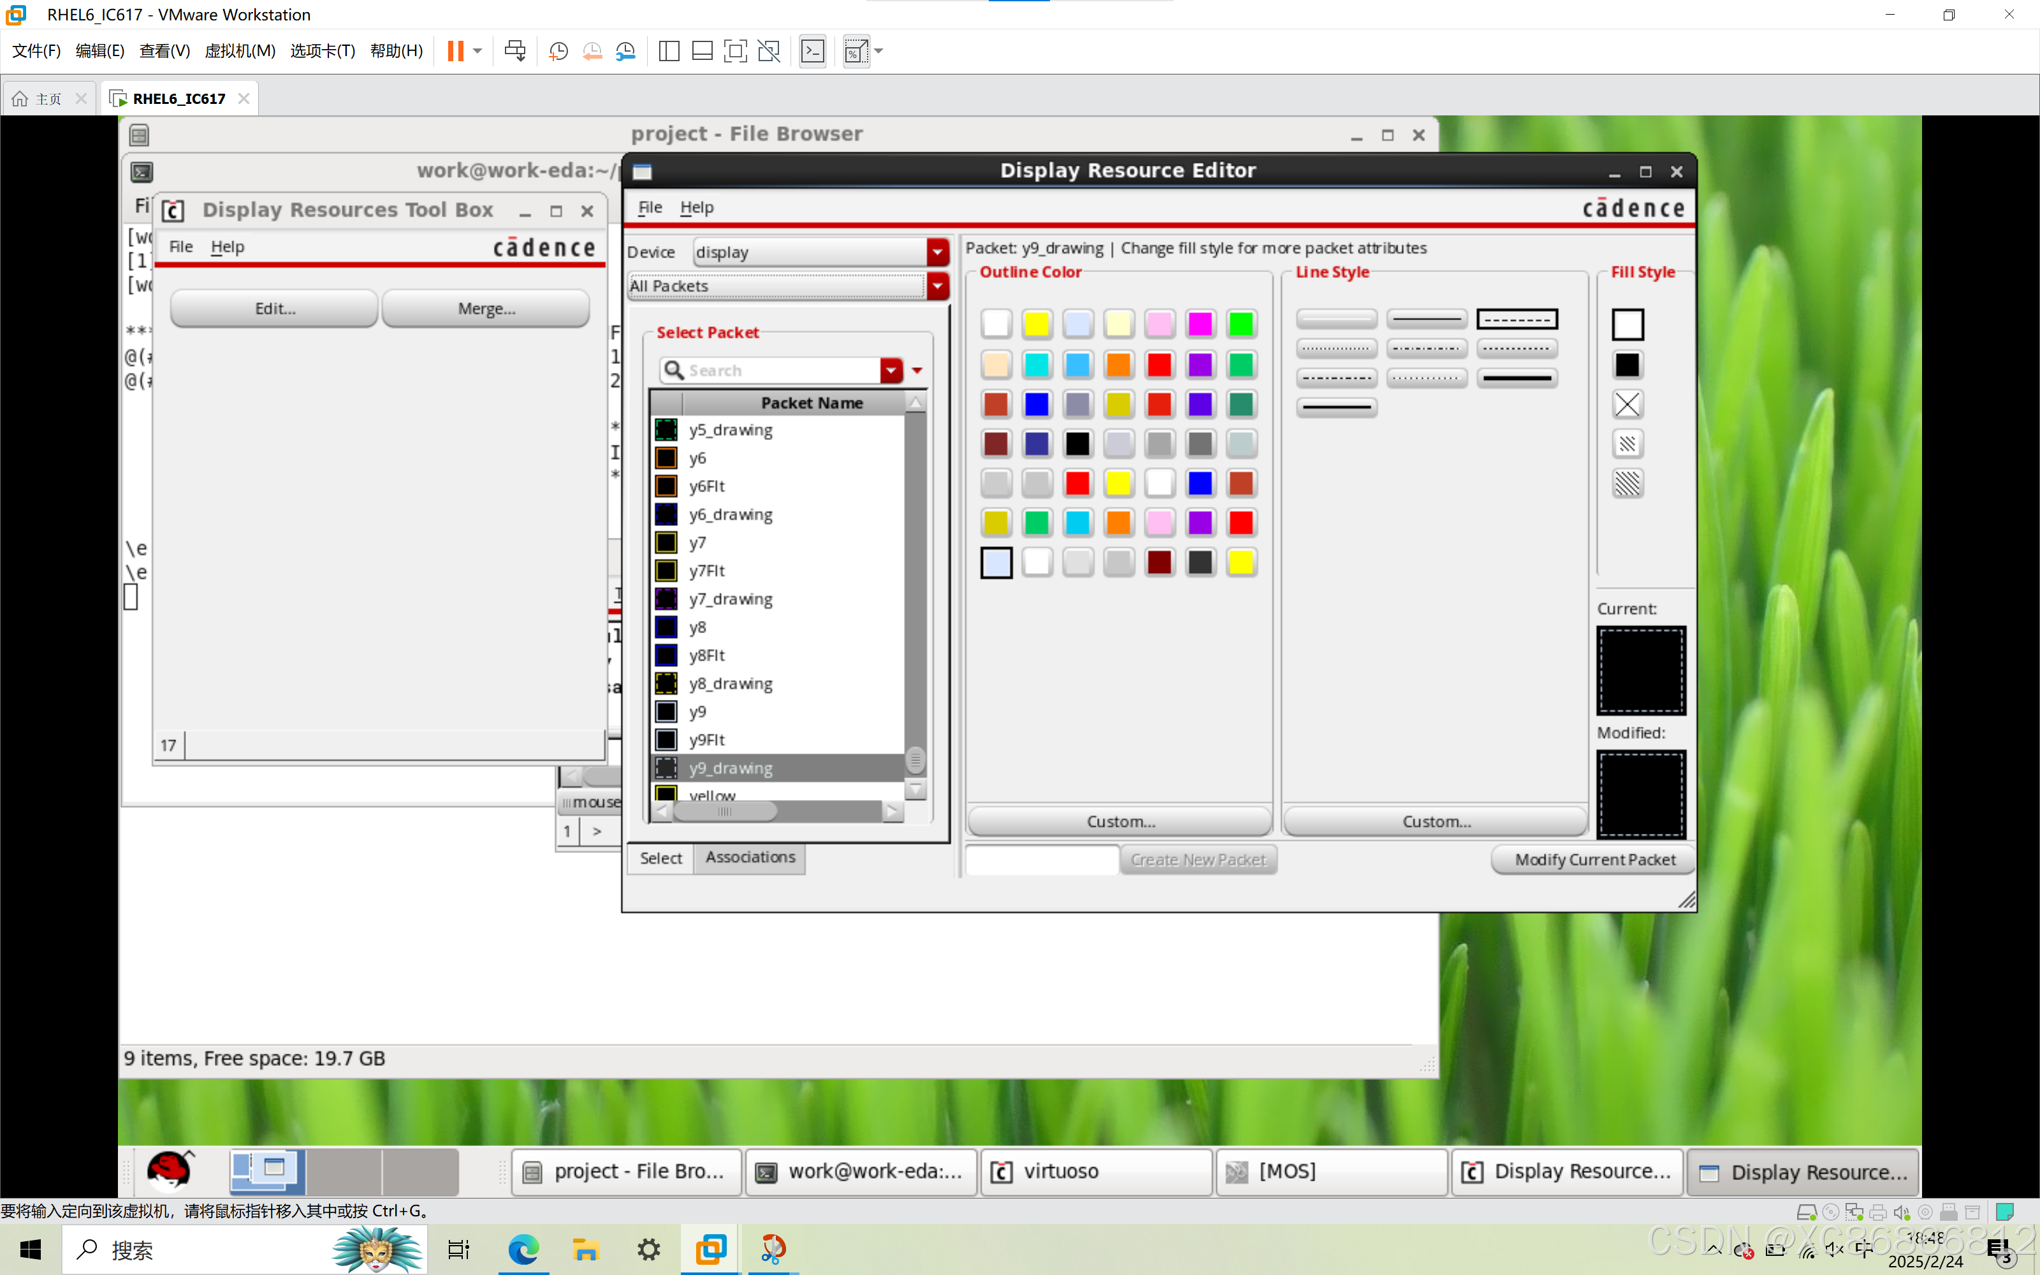Open the All Packets dropdown
The width and height of the screenshot is (2040, 1275).
(936, 286)
